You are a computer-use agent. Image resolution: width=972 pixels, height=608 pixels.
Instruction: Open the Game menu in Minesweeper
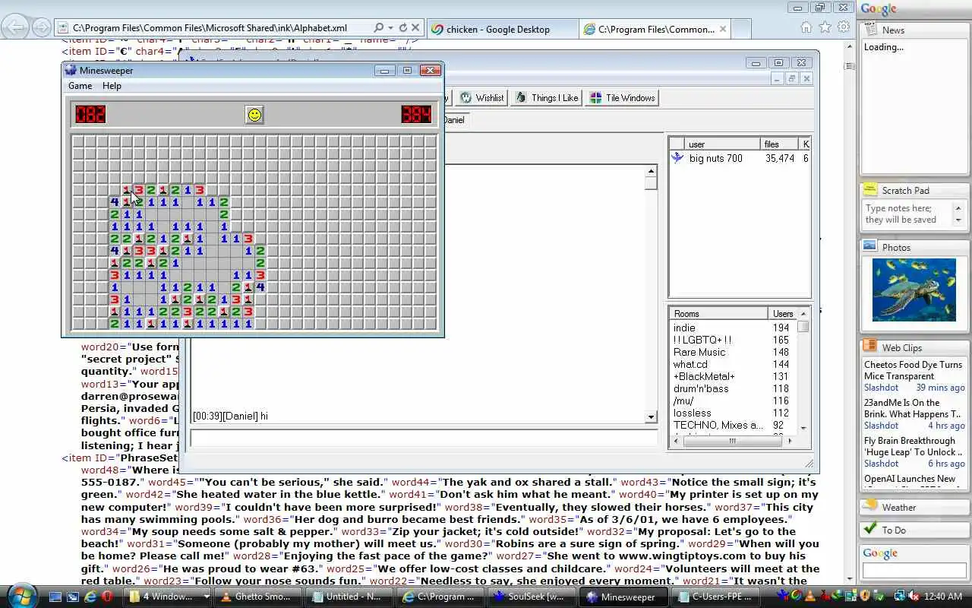point(80,86)
